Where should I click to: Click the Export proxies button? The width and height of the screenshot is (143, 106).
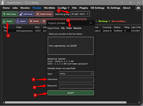[x=22, y=21]
